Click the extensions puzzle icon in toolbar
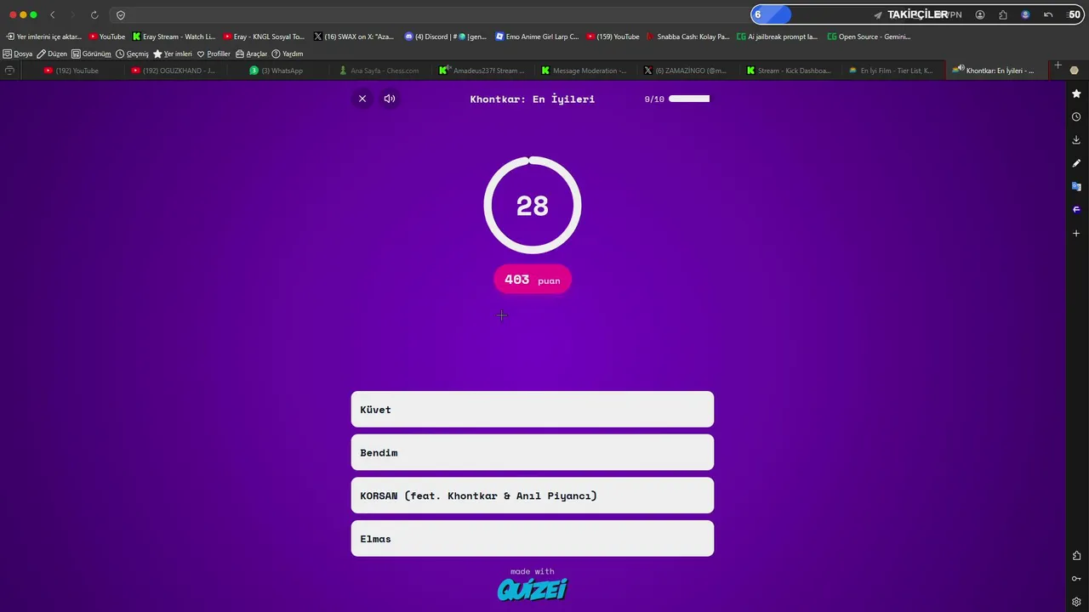 tap(1003, 14)
